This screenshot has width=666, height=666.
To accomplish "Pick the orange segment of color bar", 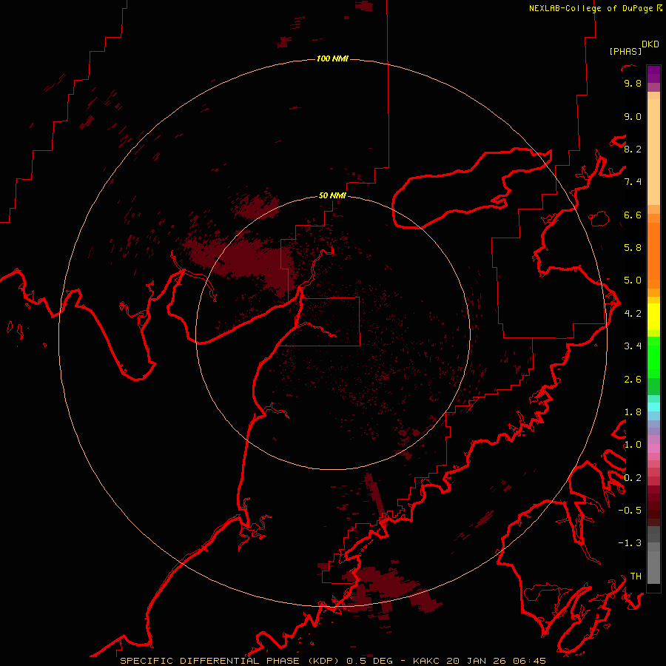I will click(x=653, y=255).
